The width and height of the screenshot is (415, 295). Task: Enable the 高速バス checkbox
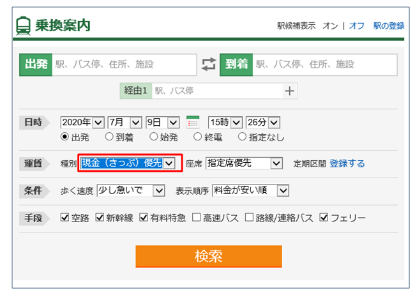(196, 217)
